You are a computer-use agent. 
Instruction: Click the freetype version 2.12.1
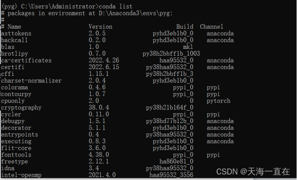99,162
